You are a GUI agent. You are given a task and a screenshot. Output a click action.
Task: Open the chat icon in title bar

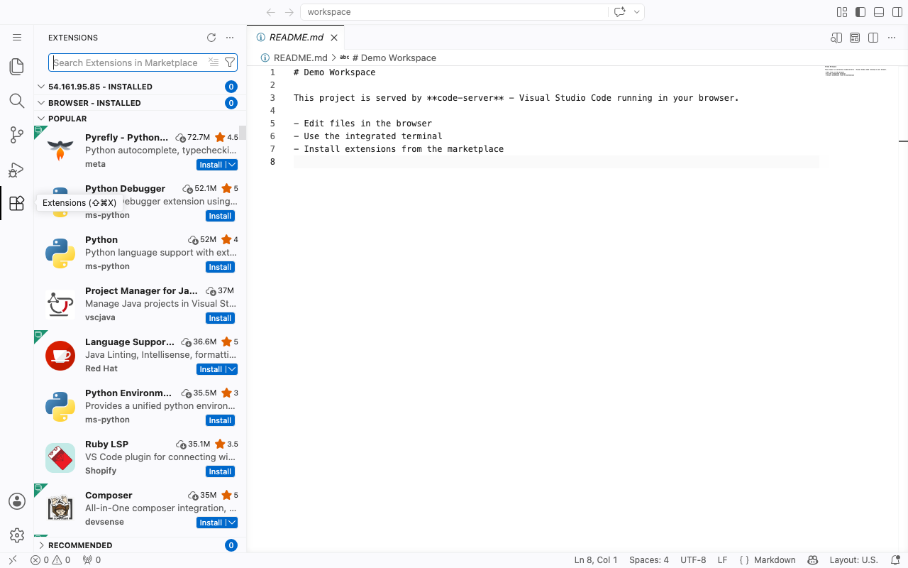point(620,12)
